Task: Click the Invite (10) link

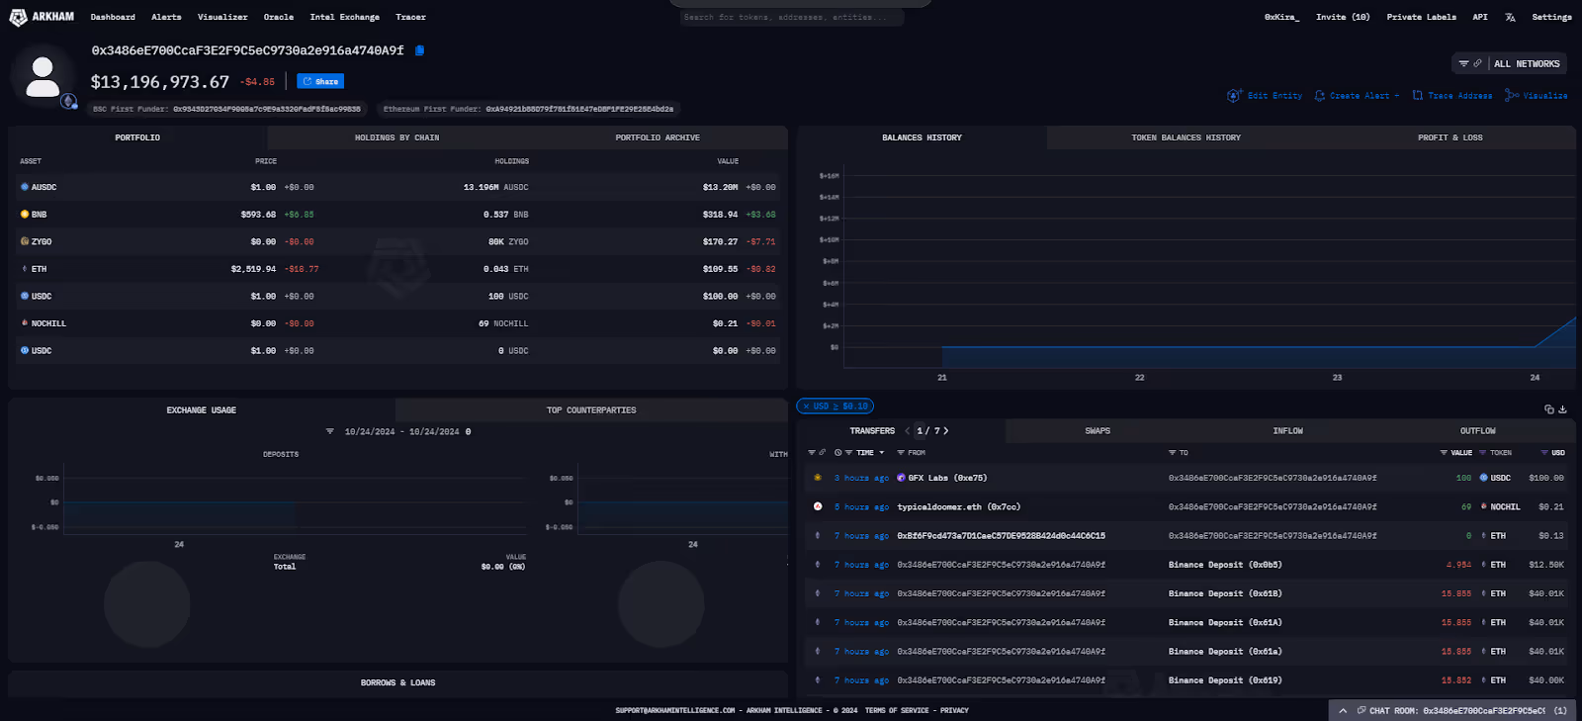Action: (x=1343, y=17)
